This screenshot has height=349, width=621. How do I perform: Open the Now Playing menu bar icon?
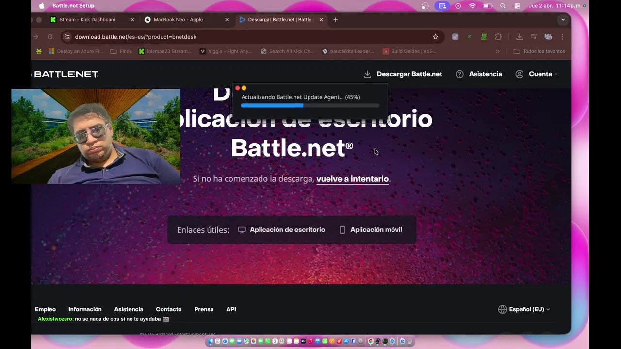(x=458, y=6)
